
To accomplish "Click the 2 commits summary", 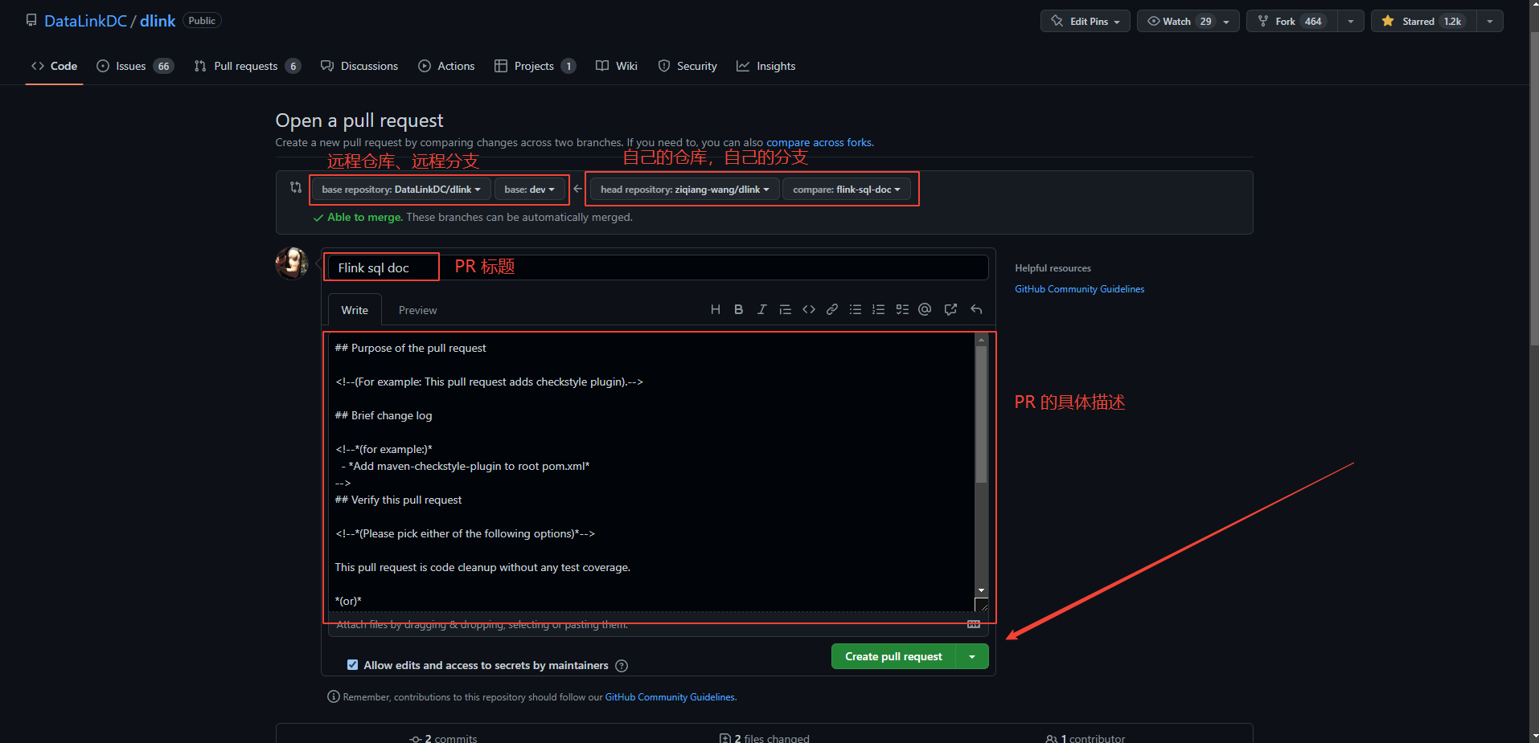I will [x=443, y=738].
